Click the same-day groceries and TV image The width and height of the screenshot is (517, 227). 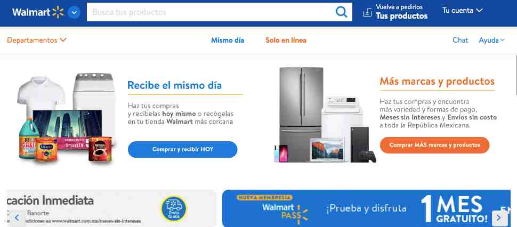[66, 118]
